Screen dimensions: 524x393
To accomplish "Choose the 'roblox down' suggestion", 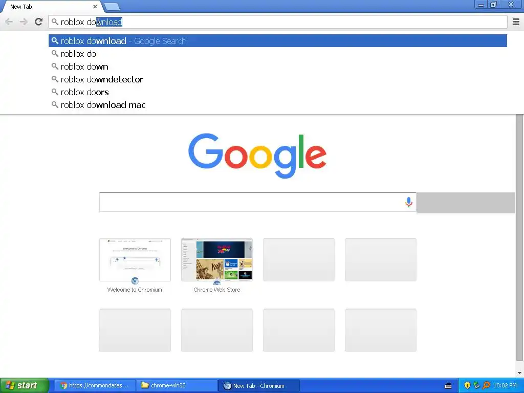I will (x=278, y=67).
